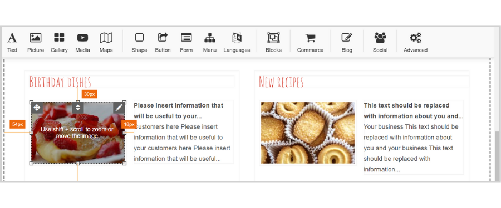The height and width of the screenshot is (208, 501).
Task: Add a Button element
Action: pos(163,42)
